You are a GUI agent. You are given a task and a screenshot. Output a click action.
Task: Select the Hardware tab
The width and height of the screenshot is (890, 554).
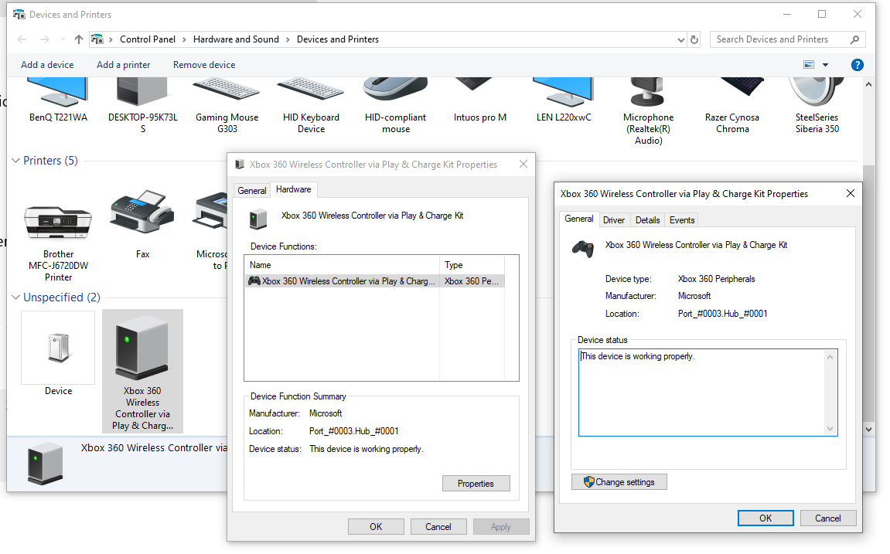[294, 189]
